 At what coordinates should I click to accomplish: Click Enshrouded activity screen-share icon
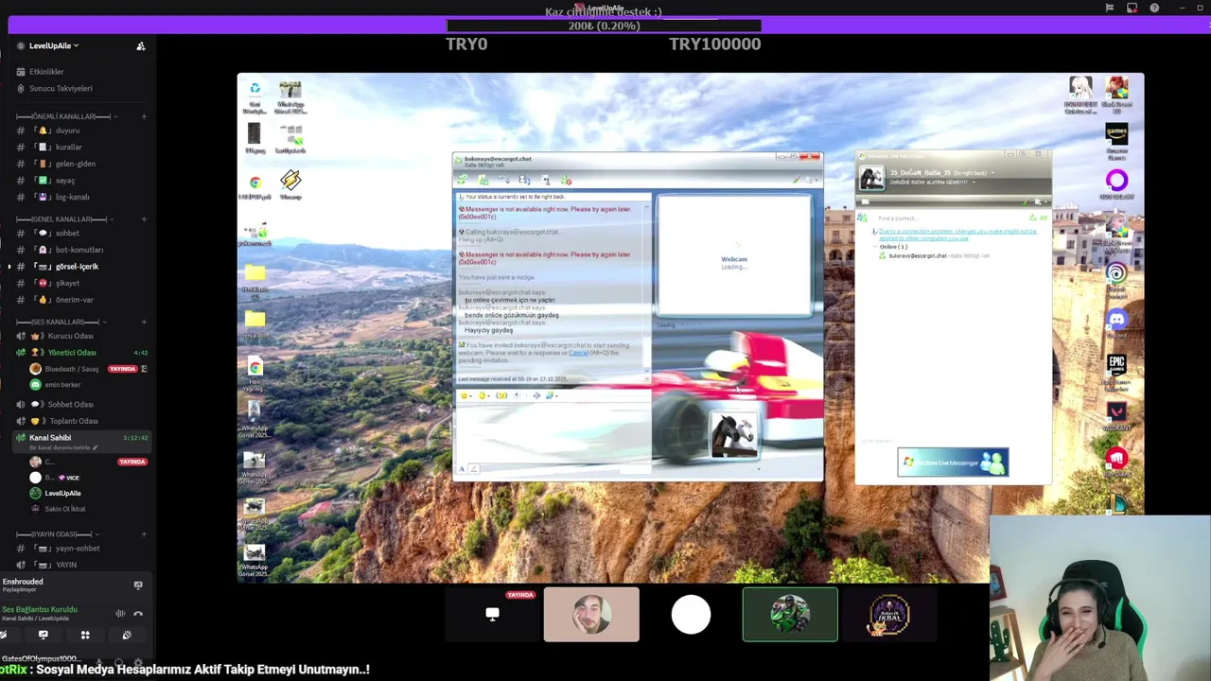pos(138,585)
